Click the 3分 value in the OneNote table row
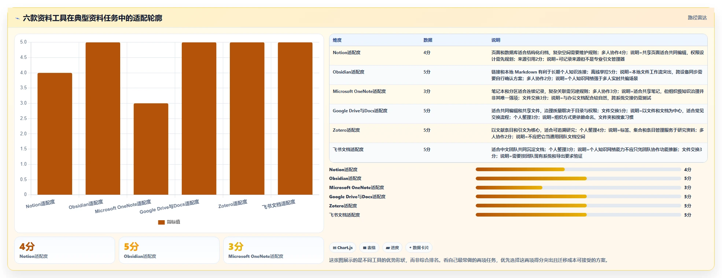Viewport: 722px width, 278px height. click(427, 91)
